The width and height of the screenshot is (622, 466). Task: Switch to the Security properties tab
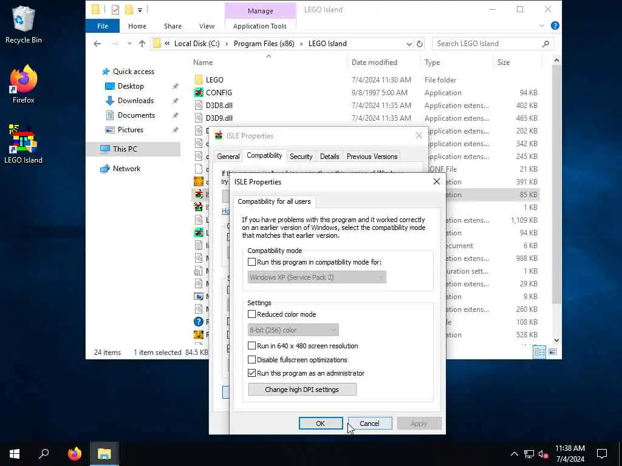(x=301, y=157)
